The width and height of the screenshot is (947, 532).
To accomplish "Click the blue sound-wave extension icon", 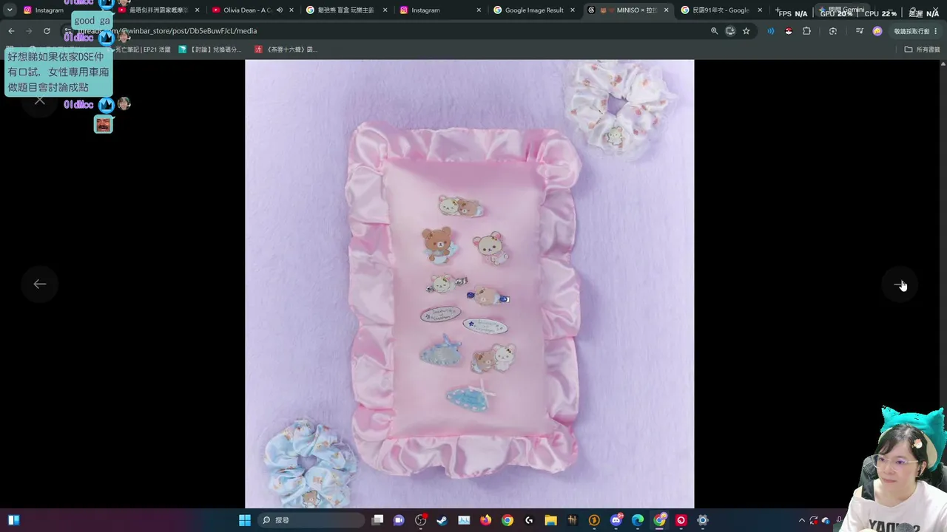I will point(771,31).
